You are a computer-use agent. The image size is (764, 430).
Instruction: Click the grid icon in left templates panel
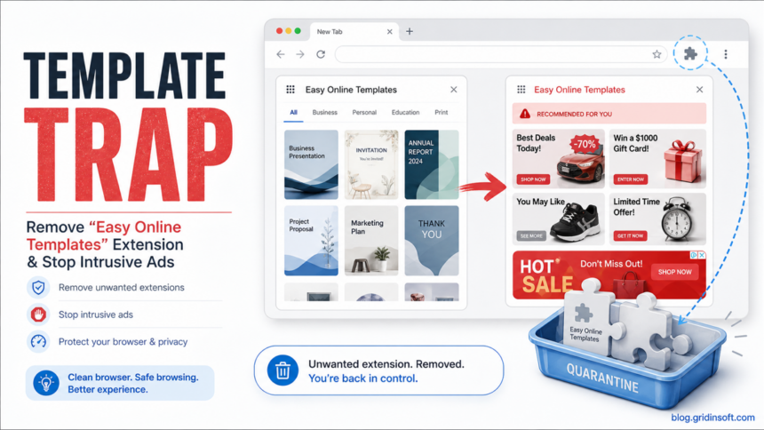pyautogui.click(x=290, y=89)
